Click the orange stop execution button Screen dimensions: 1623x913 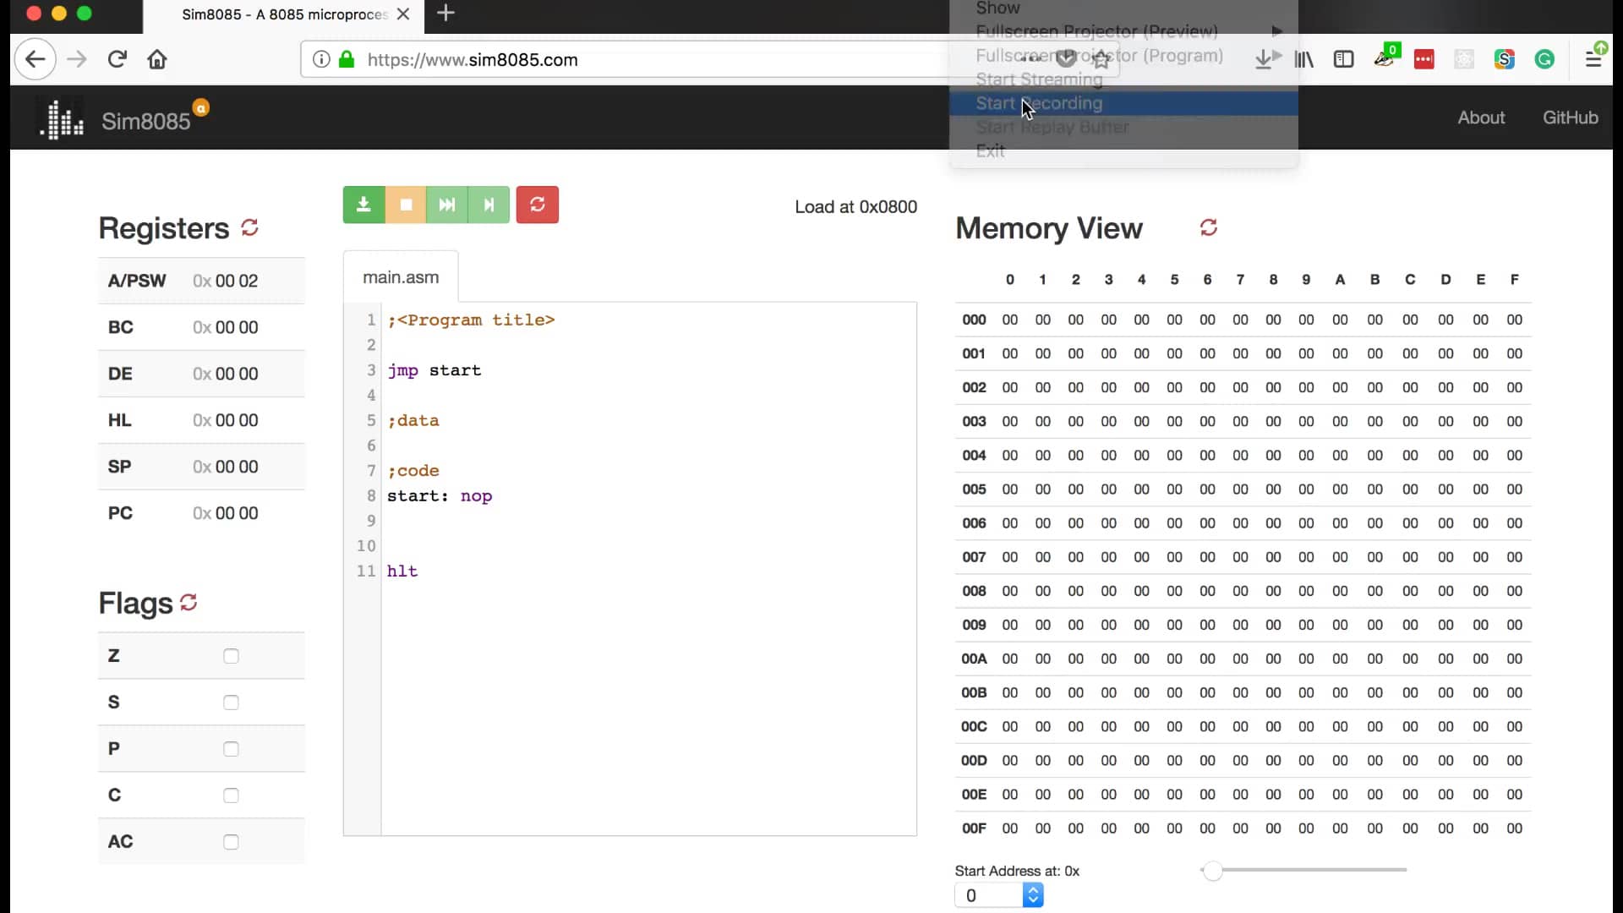406,205
